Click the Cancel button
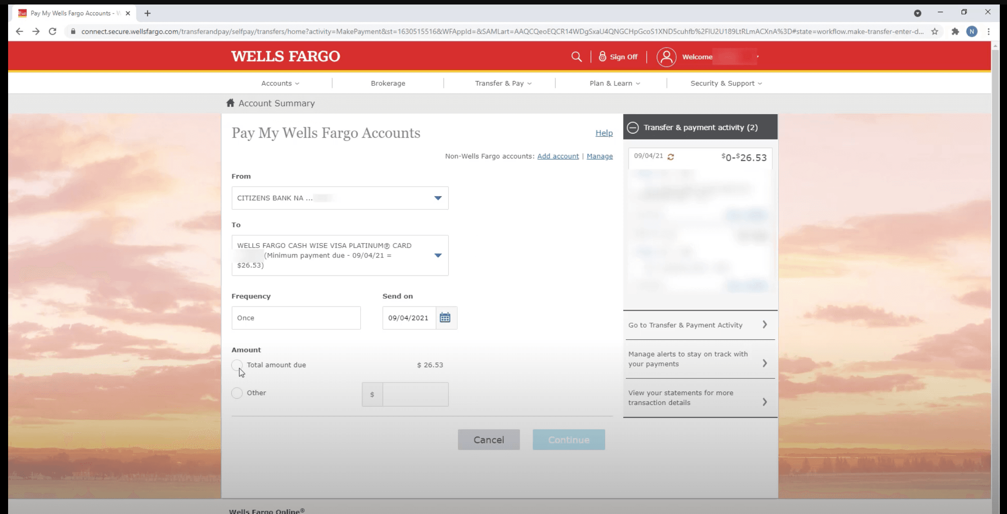The height and width of the screenshot is (514, 1007). tap(489, 440)
